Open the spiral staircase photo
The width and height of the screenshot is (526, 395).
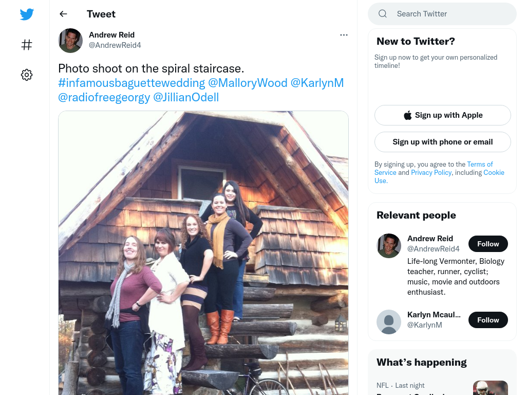coord(203,253)
